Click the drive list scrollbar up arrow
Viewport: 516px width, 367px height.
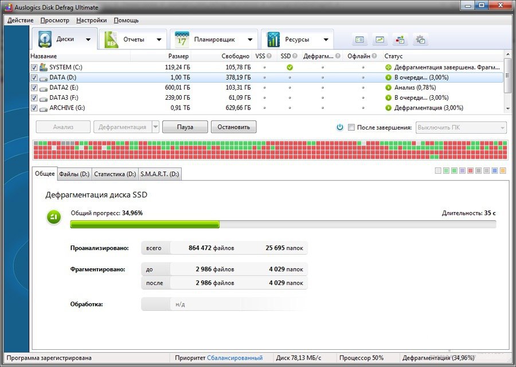(507, 54)
